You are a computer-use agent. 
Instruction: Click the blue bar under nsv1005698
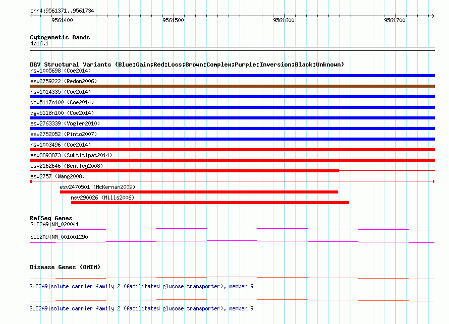point(232,76)
